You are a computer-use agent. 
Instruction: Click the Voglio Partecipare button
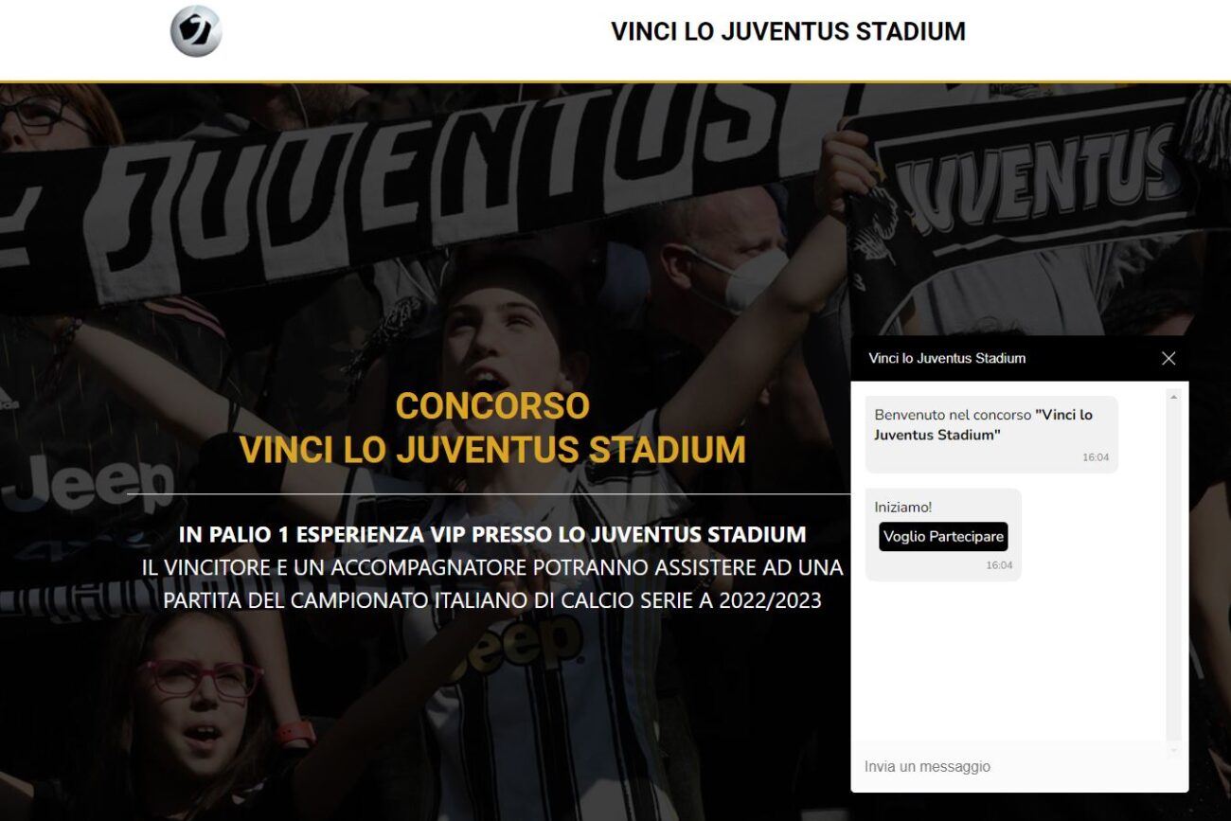coord(943,537)
